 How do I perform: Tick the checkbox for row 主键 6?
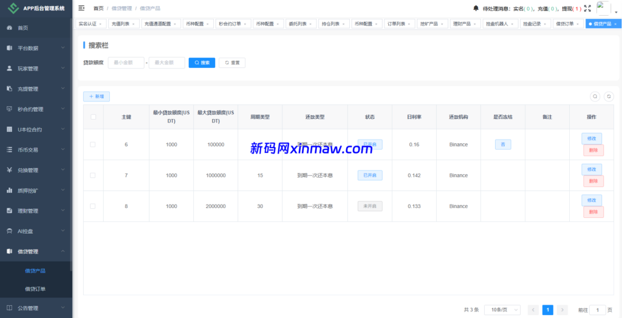pyautogui.click(x=93, y=144)
